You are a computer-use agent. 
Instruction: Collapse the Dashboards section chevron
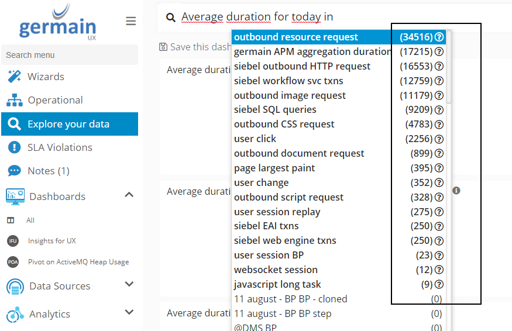tap(129, 195)
